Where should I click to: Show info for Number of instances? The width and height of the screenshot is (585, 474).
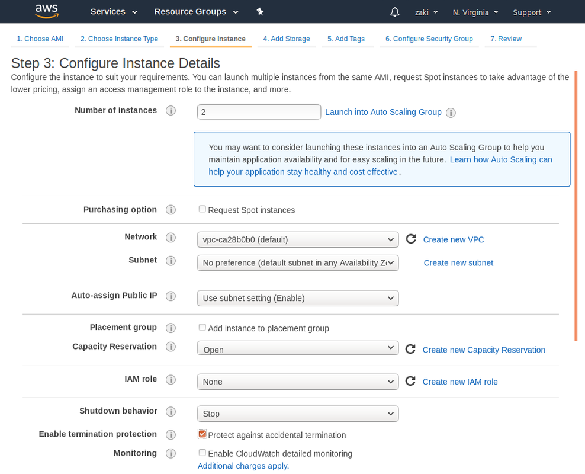171,111
